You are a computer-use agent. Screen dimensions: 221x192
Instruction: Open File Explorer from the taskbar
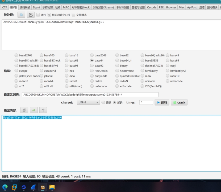(x=52, y=187)
